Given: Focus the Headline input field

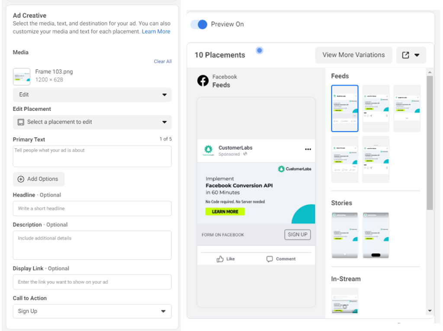Looking at the screenshot, I should 92,208.
